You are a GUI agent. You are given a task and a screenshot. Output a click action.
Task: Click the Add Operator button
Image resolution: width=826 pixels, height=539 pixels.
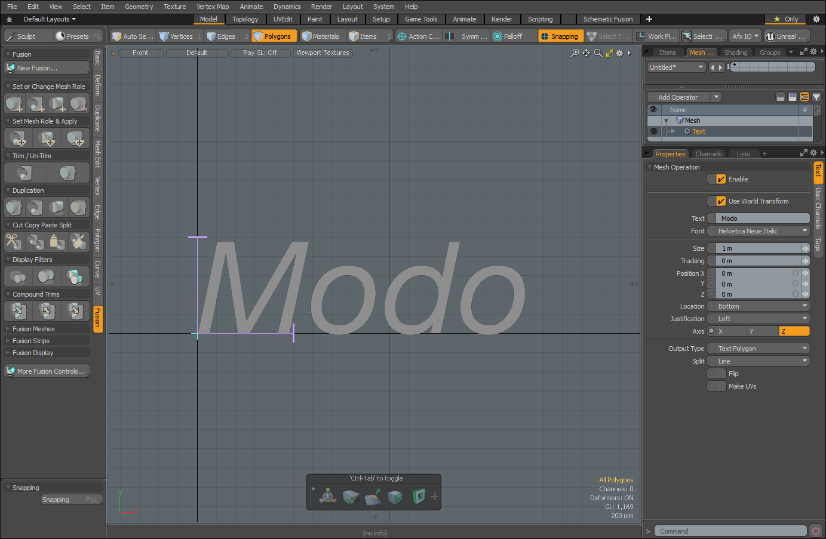(678, 97)
